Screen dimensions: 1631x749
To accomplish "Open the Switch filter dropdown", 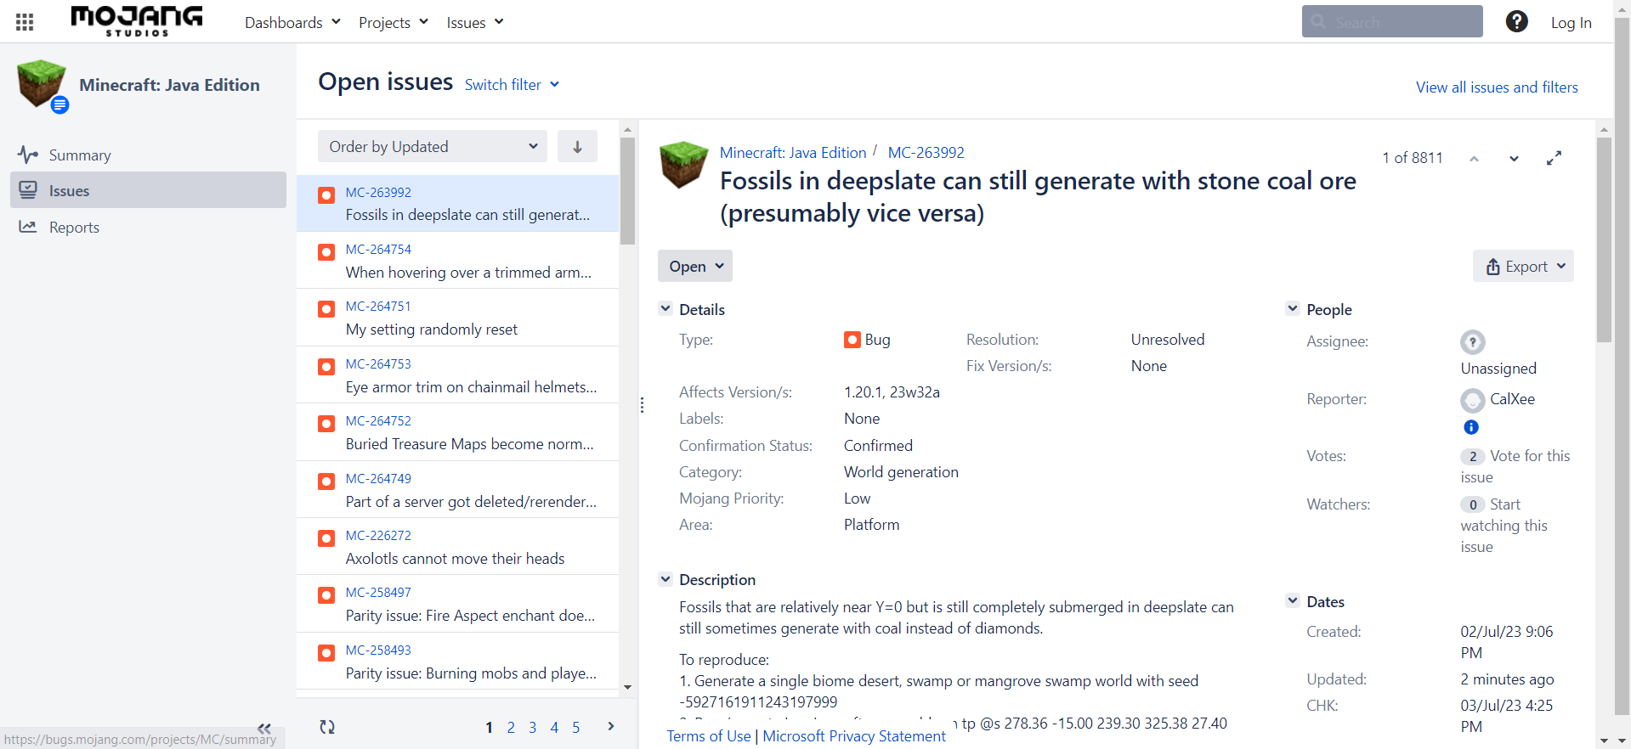I will point(512,85).
